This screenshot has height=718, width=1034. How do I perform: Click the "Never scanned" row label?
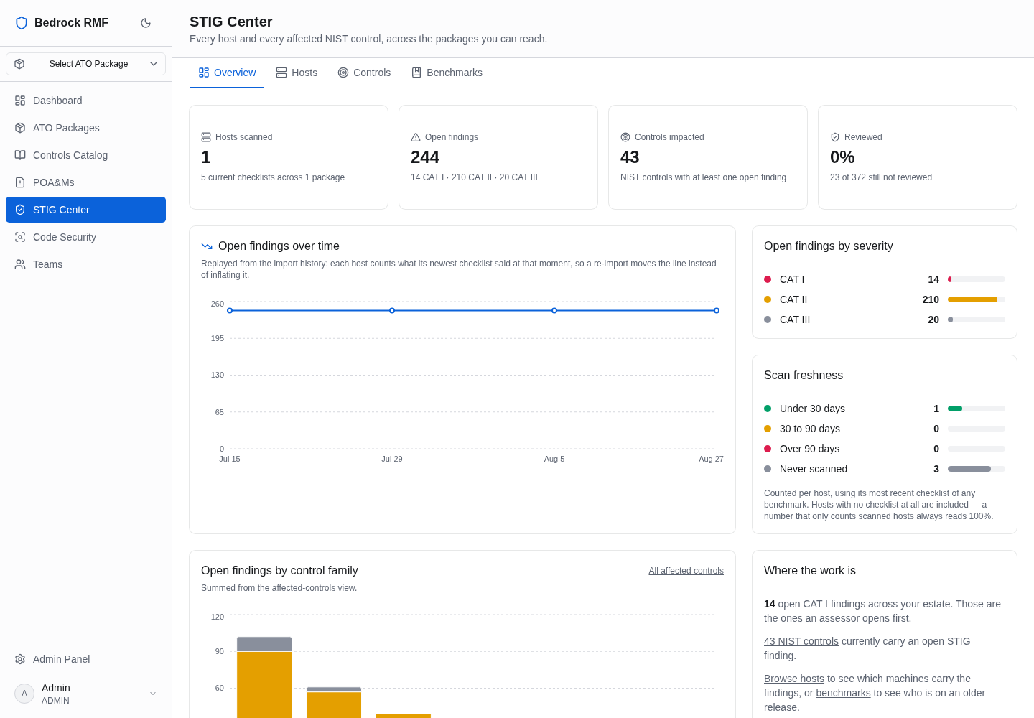click(x=814, y=469)
